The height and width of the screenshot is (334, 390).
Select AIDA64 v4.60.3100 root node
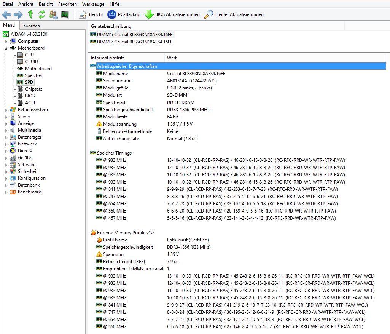(x=25, y=34)
